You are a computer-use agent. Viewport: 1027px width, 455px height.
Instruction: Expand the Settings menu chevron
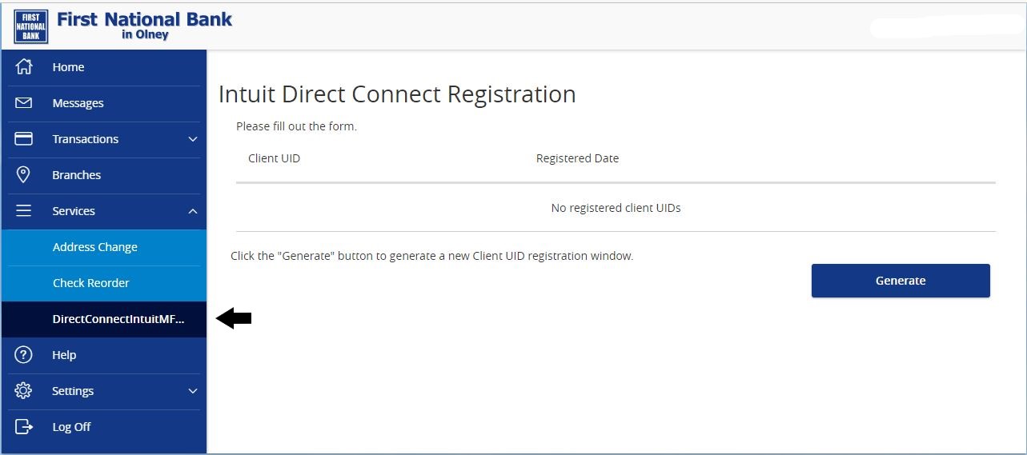[192, 391]
